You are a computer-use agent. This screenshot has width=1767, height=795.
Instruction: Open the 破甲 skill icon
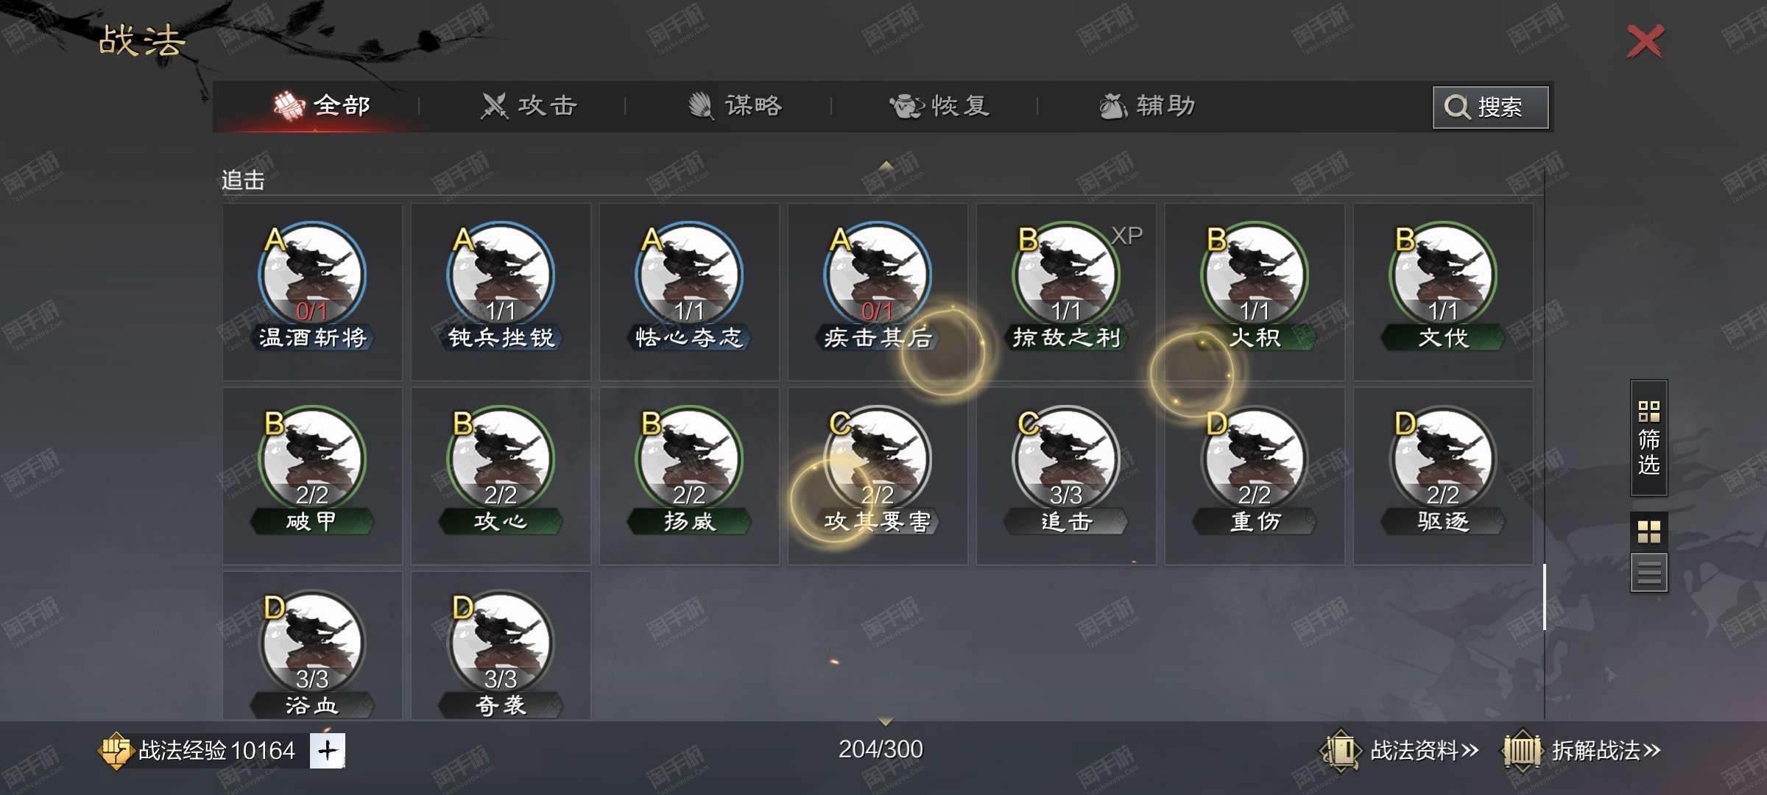tap(312, 457)
